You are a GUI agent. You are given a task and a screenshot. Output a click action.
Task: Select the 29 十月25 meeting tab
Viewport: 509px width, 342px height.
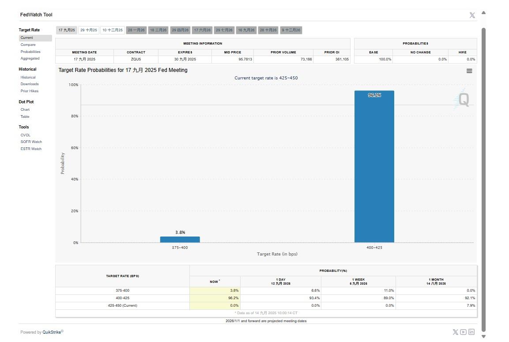89,30
